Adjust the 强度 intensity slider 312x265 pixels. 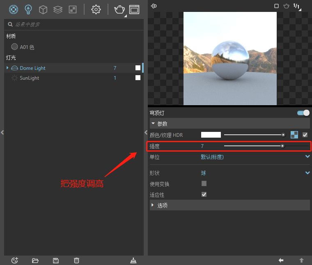266,146
